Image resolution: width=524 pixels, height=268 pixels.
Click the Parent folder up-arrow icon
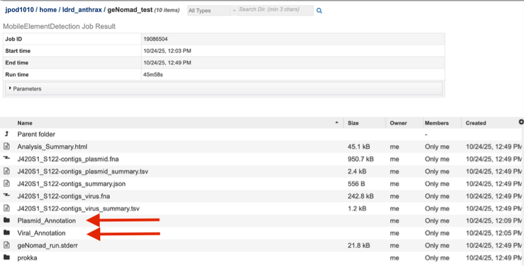coord(7,134)
